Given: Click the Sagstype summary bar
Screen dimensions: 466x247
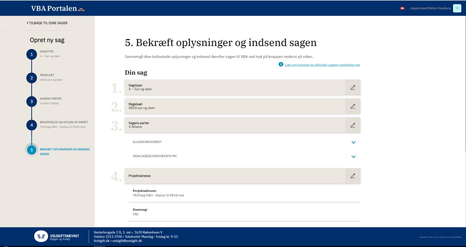Looking at the screenshot, I should (235, 87).
